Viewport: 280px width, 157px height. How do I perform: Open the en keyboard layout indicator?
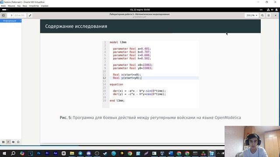261,10
